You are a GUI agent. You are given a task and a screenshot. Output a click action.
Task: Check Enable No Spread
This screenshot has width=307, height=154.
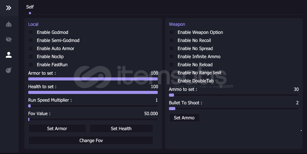[172, 49]
